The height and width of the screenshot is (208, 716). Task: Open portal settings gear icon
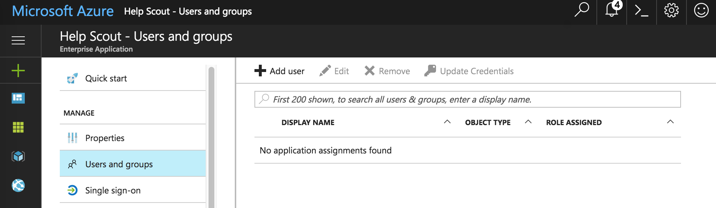pos(671,11)
